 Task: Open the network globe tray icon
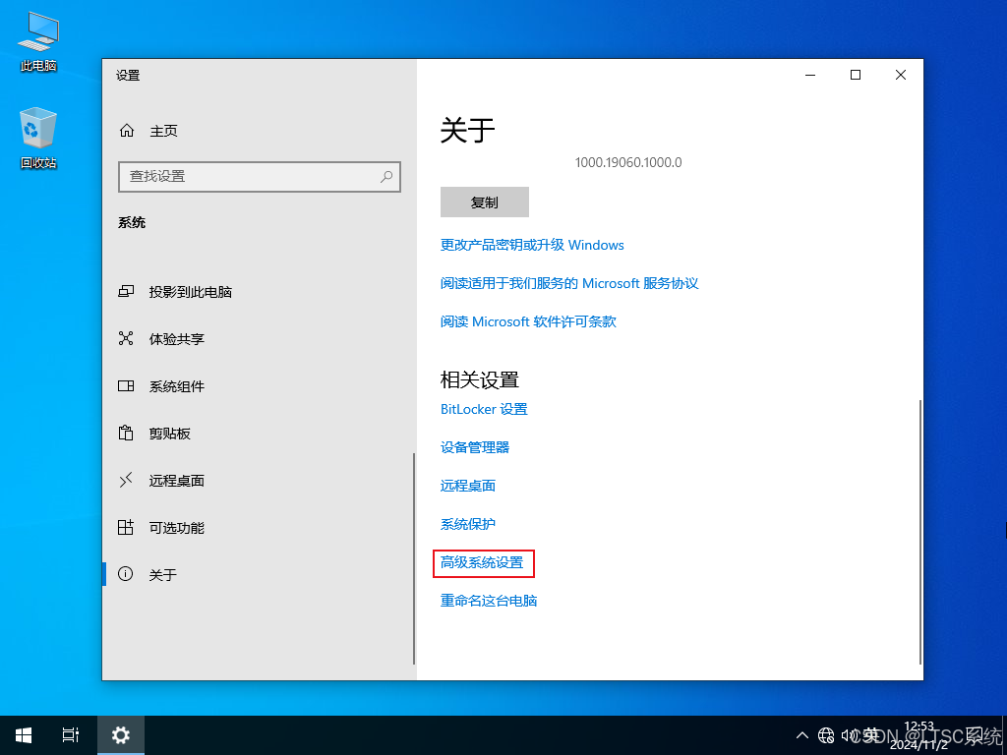pyautogui.click(x=826, y=735)
